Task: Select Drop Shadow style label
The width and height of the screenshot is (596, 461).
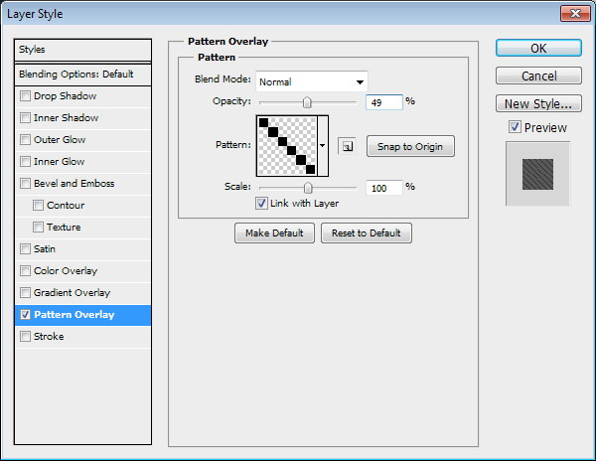Action: [x=65, y=95]
